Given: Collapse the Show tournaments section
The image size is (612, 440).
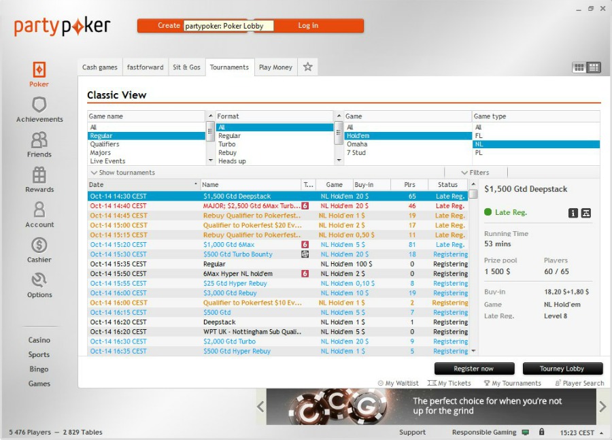Looking at the screenshot, I should point(123,173).
